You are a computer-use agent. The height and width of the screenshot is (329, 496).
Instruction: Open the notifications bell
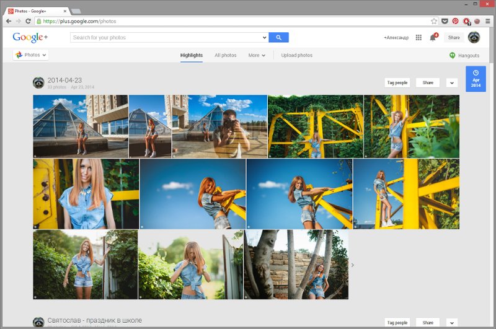[432, 38]
